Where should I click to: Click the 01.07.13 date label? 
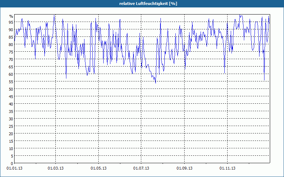[141, 169]
